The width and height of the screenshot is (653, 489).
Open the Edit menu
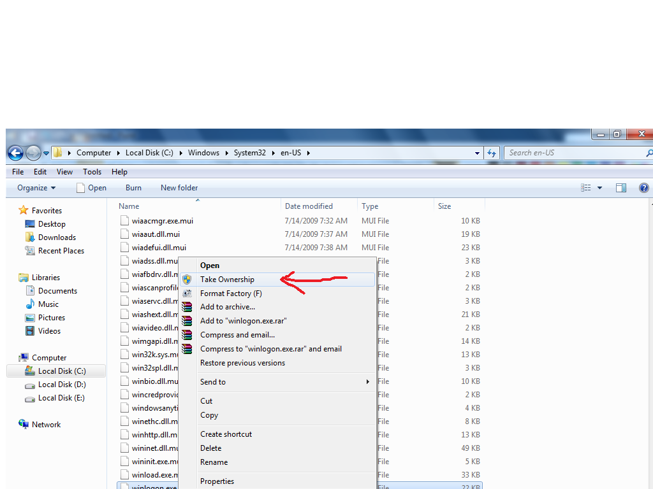40,172
